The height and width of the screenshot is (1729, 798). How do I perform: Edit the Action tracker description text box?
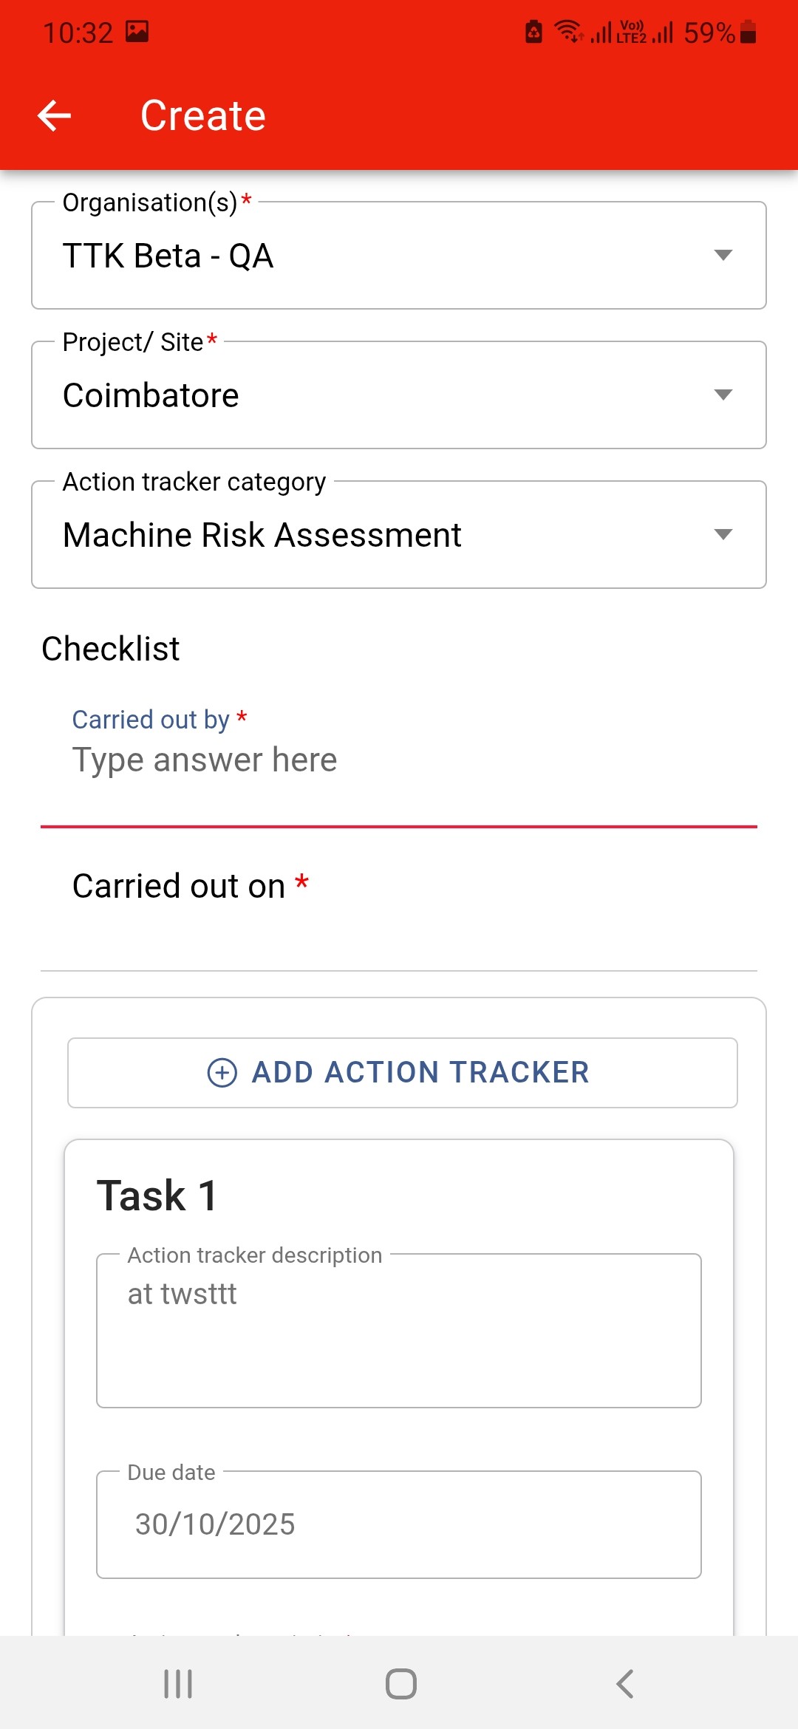(x=399, y=1330)
